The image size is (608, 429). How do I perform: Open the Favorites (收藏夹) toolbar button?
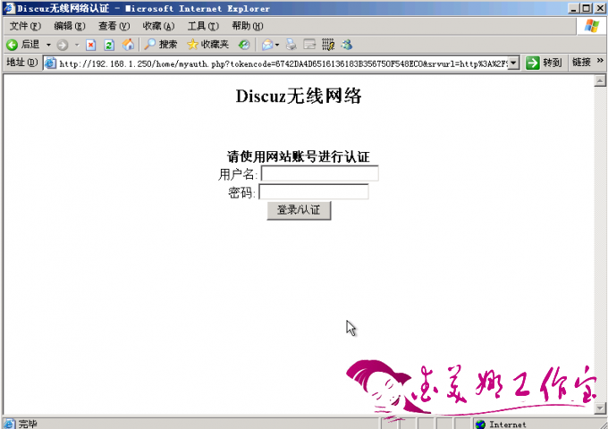[x=207, y=44]
